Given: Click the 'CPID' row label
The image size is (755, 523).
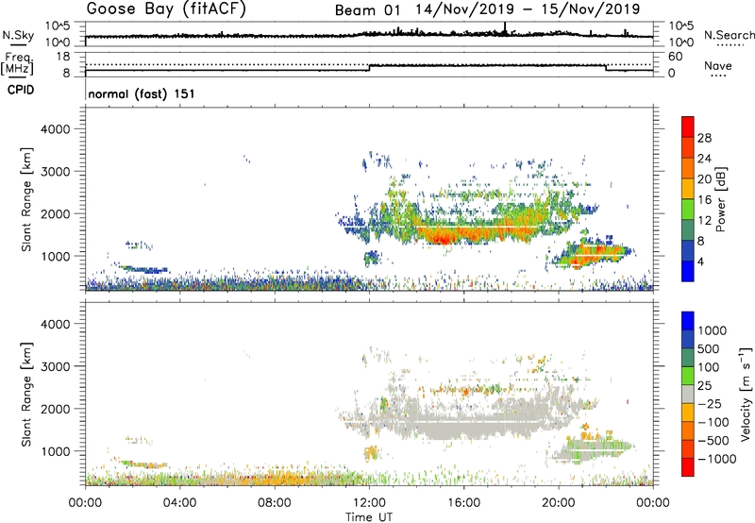Looking at the screenshot, I should (21, 90).
